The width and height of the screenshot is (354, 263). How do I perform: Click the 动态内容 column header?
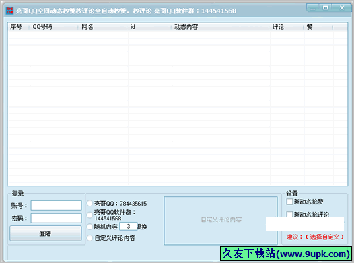coord(220,27)
